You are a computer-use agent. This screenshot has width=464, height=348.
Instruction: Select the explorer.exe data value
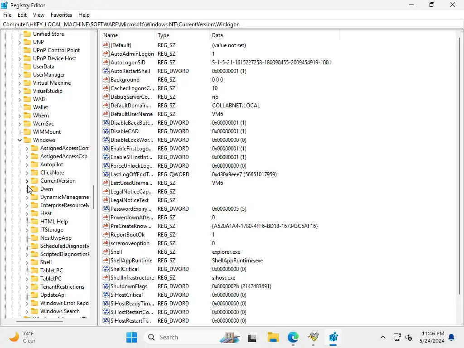coord(226,252)
